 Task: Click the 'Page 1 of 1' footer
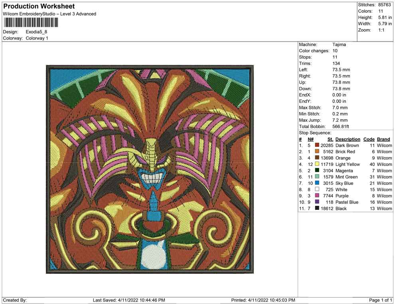point(380,300)
